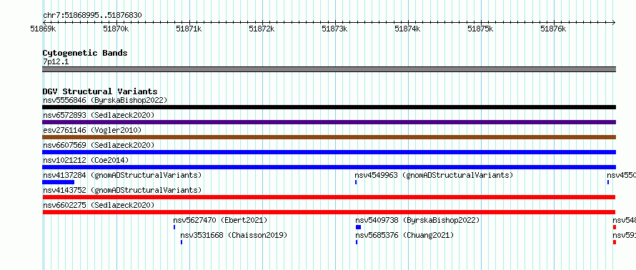Screen dimensions: 636x270
Task: Click the chr7:51868995..51876830 coordinate label
Action: [92, 16]
